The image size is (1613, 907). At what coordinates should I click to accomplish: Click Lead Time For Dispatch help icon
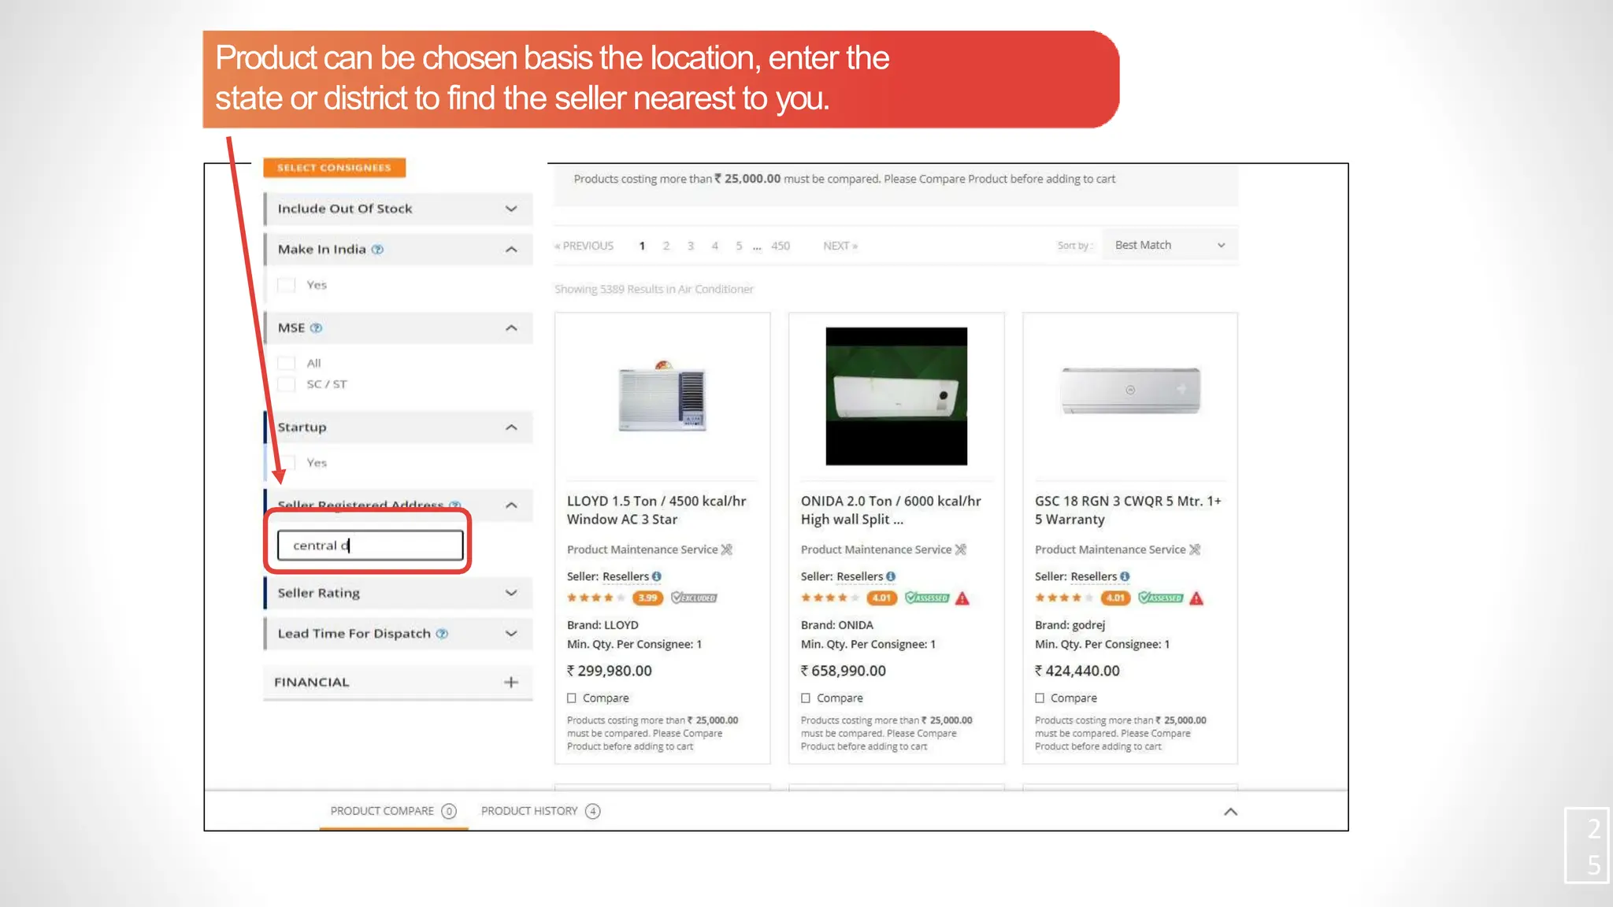click(x=442, y=634)
